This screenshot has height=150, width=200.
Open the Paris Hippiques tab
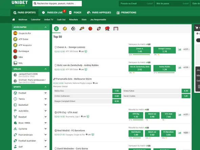(99, 13)
